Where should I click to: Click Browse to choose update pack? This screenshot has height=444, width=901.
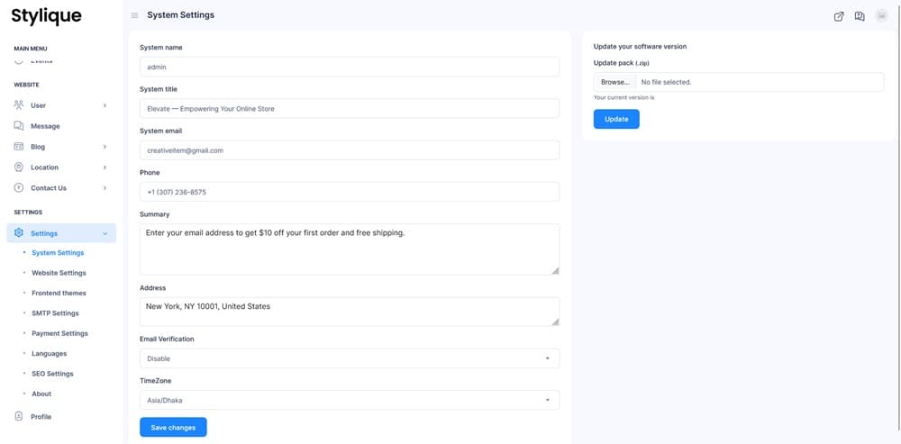tap(614, 82)
